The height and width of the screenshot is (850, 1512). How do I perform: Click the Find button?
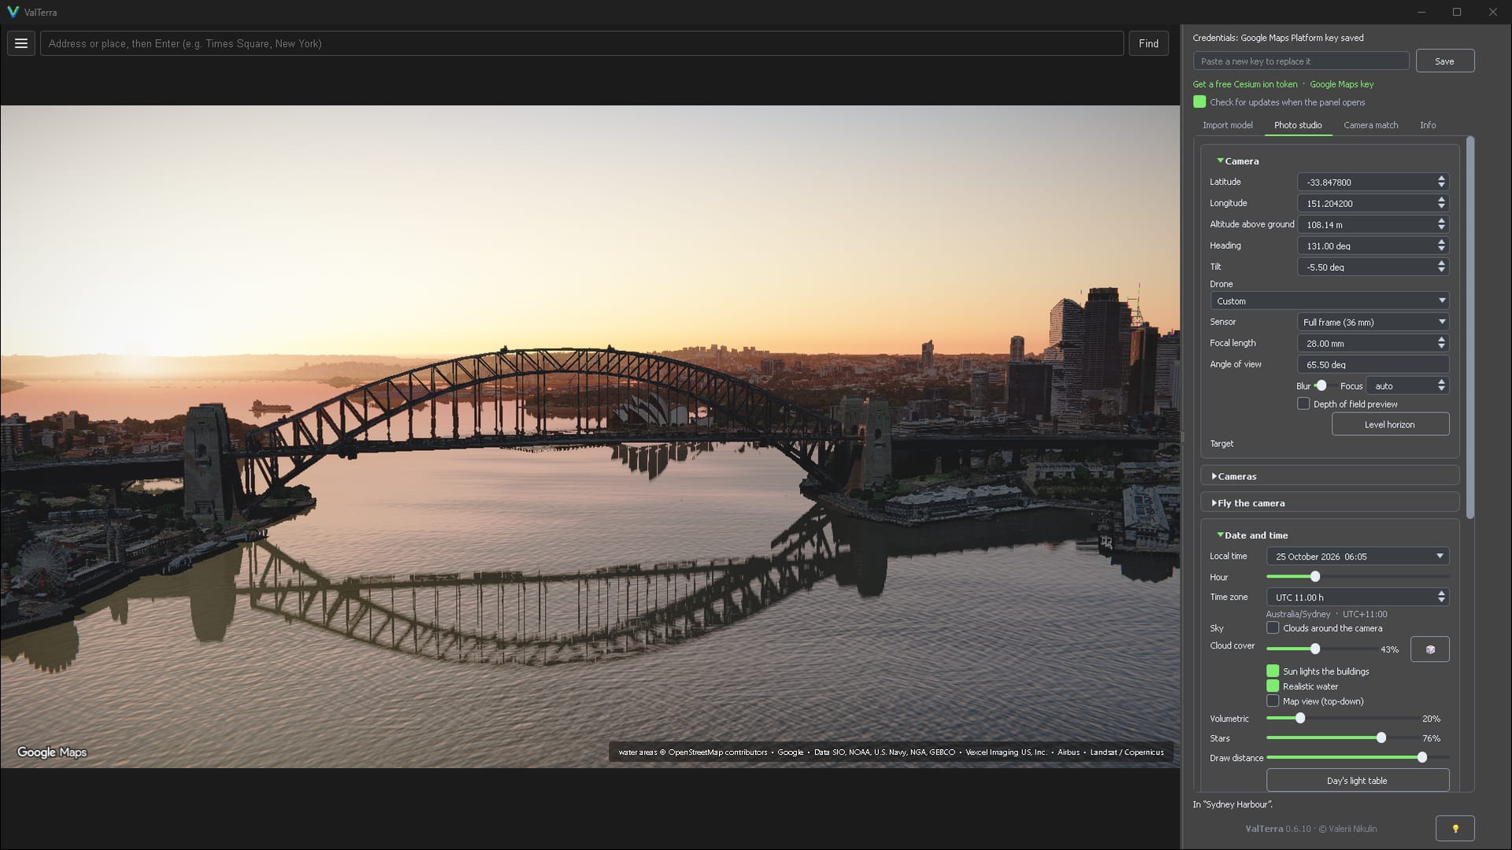tap(1148, 43)
